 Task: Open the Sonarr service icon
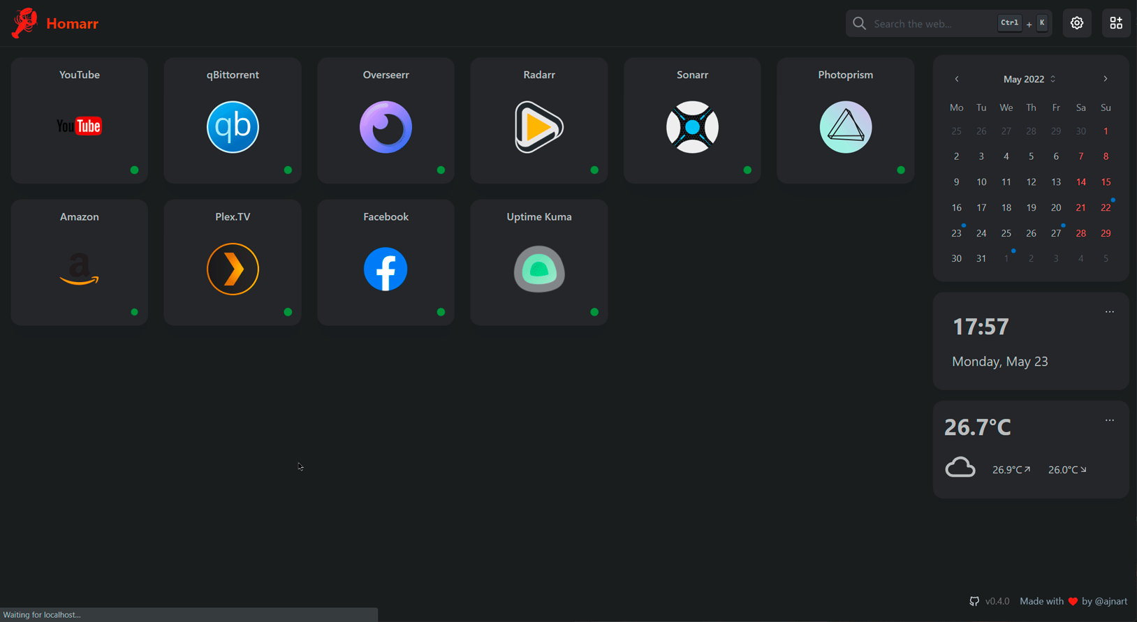692,127
